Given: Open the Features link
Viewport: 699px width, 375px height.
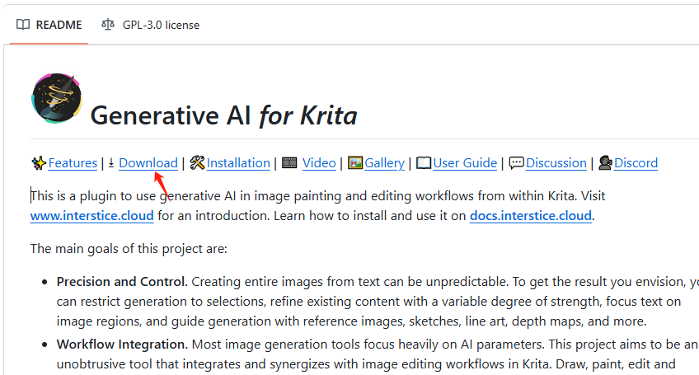Looking at the screenshot, I should coord(73,163).
